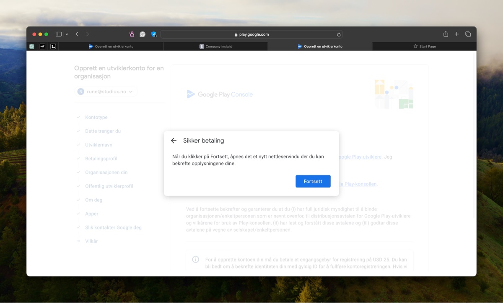Open the Play-konsollen terms link
Viewport: 503px width, 303px height.
pos(358,184)
